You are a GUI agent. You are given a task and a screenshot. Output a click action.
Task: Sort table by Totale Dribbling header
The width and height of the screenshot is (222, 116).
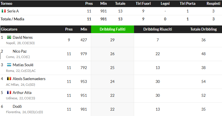pyautogui.click(x=203, y=29)
